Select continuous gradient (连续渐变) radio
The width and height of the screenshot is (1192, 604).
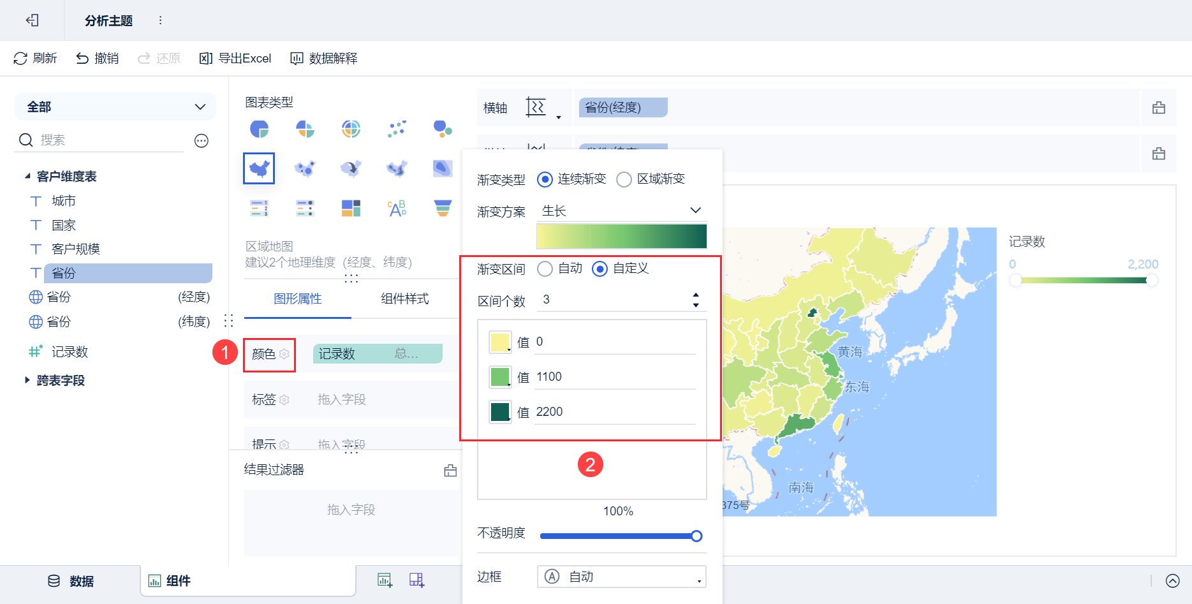pos(545,179)
